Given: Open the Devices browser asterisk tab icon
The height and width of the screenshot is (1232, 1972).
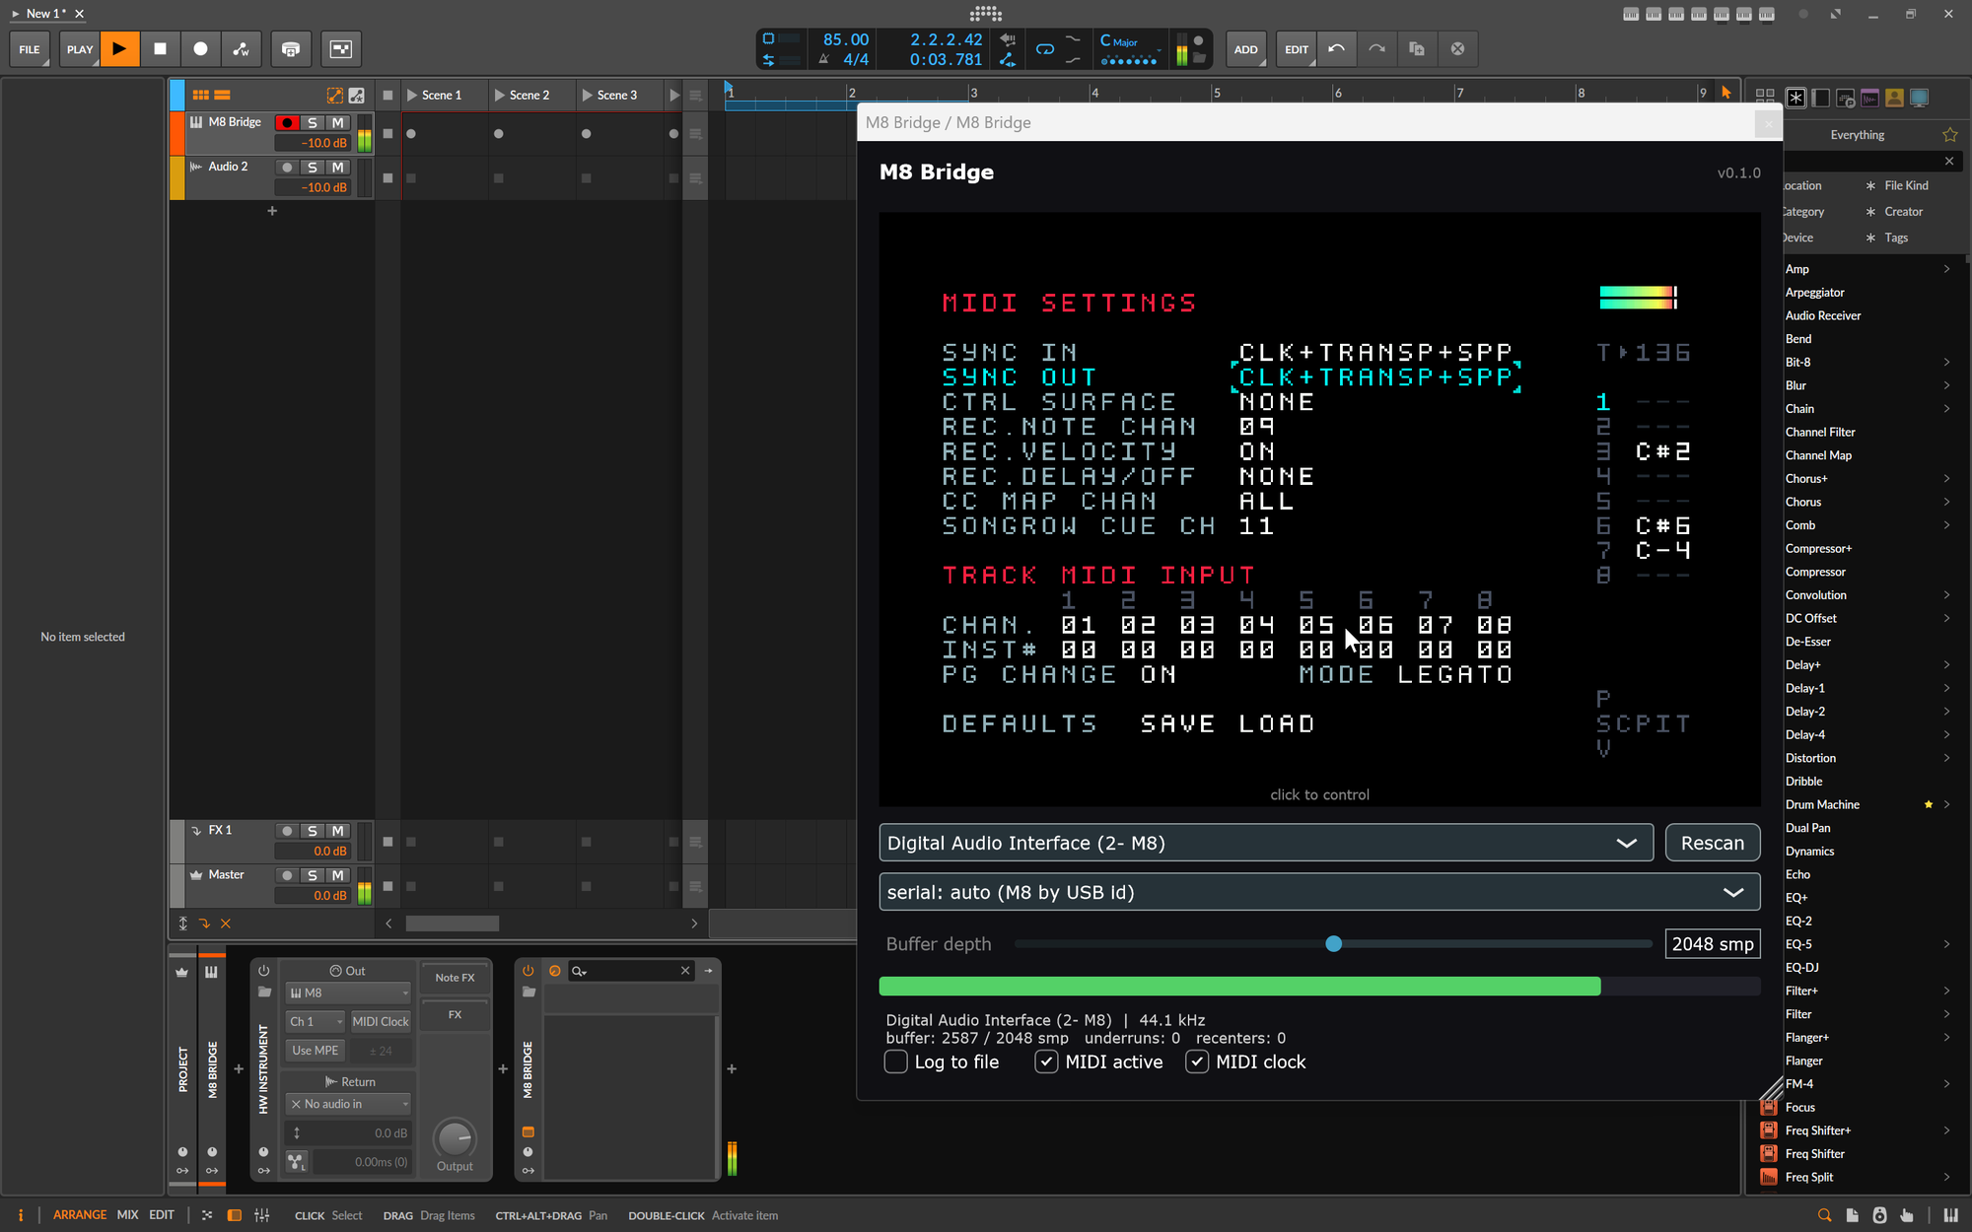Looking at the screenshot, I should [x=1796, y=97].
